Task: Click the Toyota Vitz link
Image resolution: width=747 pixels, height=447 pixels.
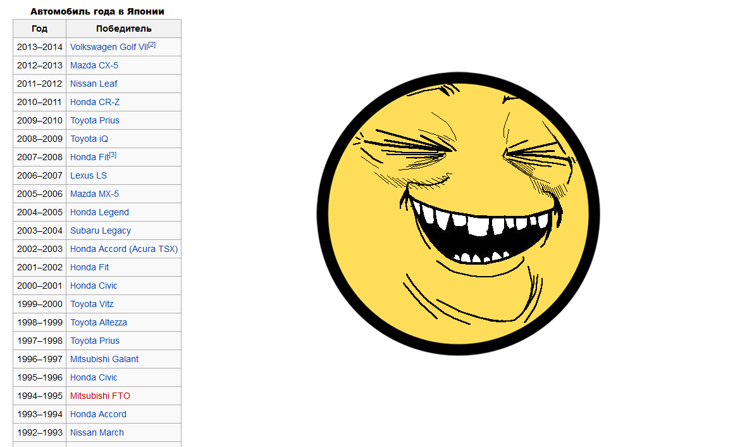Action: coord(92,305)
